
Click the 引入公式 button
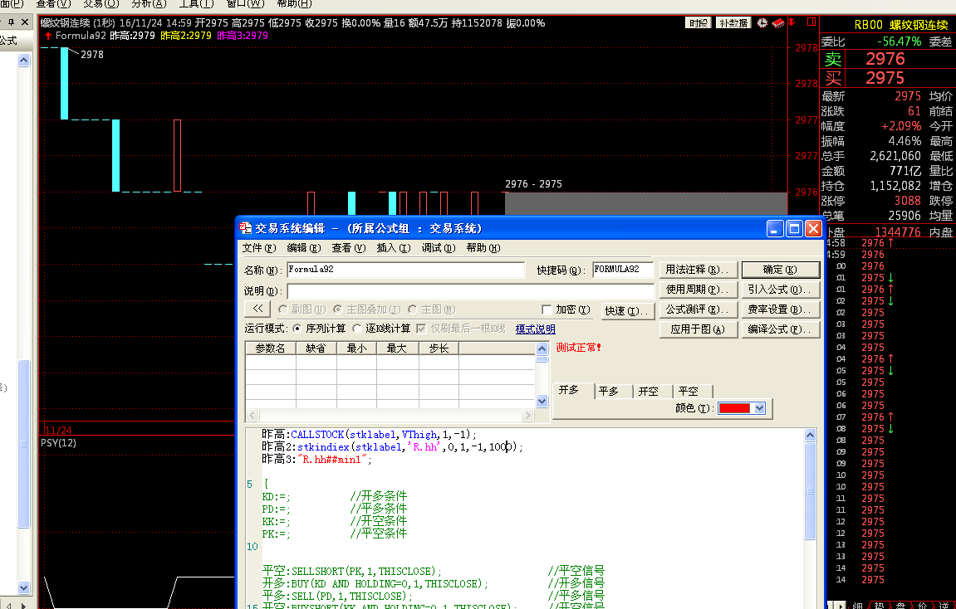click(781, 290)
